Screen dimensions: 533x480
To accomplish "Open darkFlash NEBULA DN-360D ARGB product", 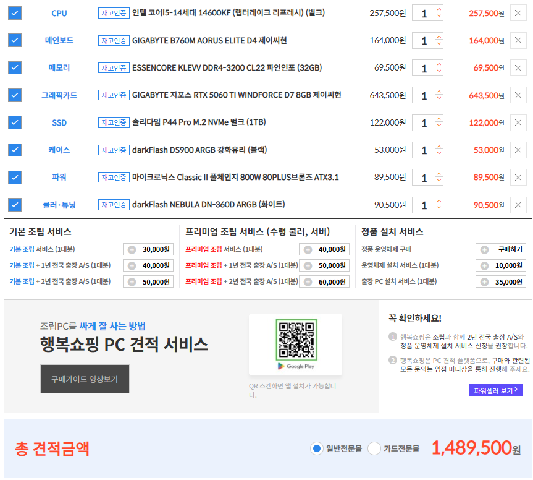I will pyautogui.click(x=208, y=205).
